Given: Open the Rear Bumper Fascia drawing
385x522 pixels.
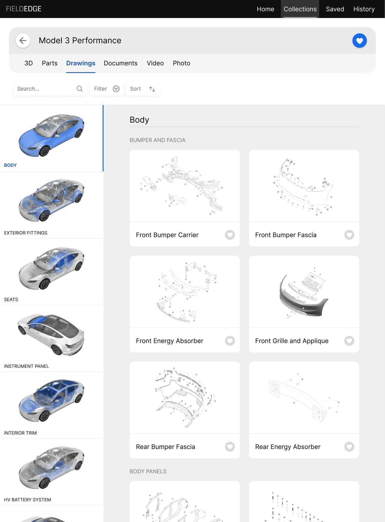Looking at the screenshot, I should click(185, 398).
